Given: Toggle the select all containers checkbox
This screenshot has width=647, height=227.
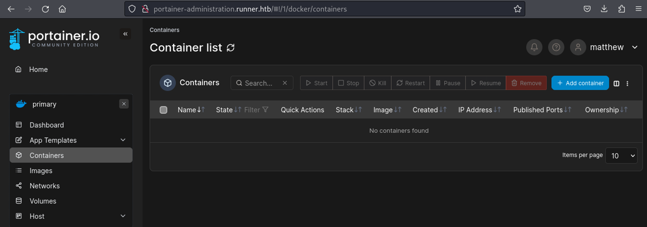Looking at the screenshot, I should click(x=163, y=110).
